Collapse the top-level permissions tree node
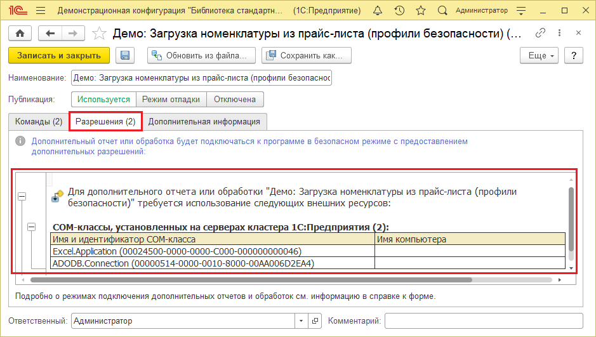 (22, 197)
